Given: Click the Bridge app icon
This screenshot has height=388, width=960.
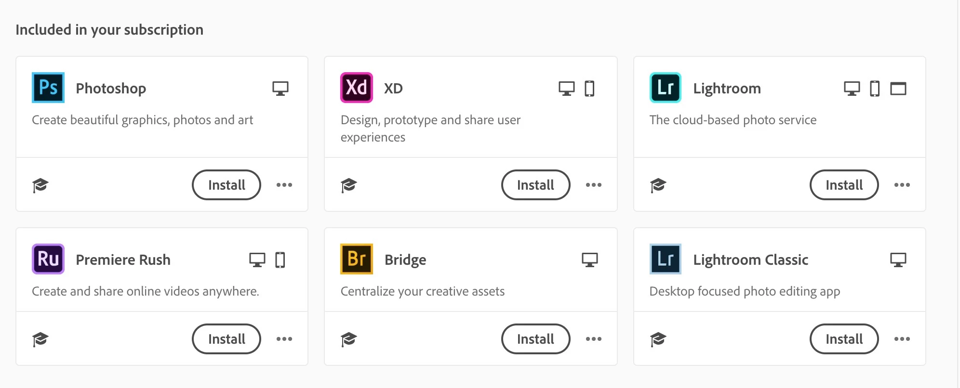Looking at the screenshot, I should pos(357,259).
